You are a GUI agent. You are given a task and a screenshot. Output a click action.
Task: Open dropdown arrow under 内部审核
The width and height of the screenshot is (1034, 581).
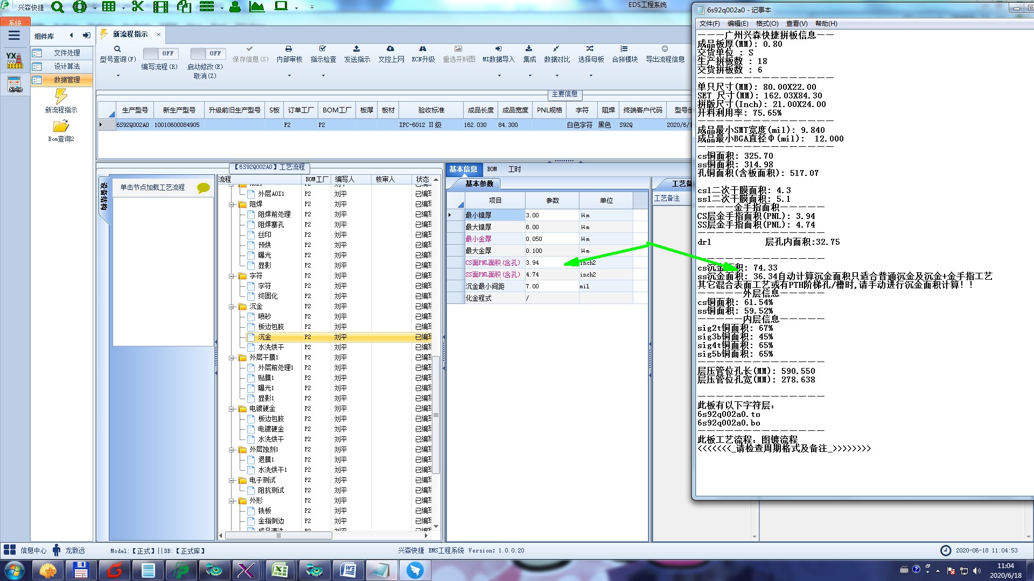coord(289,75)
